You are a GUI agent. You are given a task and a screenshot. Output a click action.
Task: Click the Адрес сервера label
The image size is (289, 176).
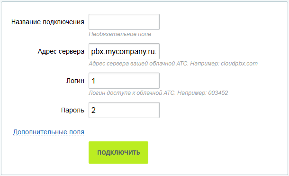(x=61, y=51)
